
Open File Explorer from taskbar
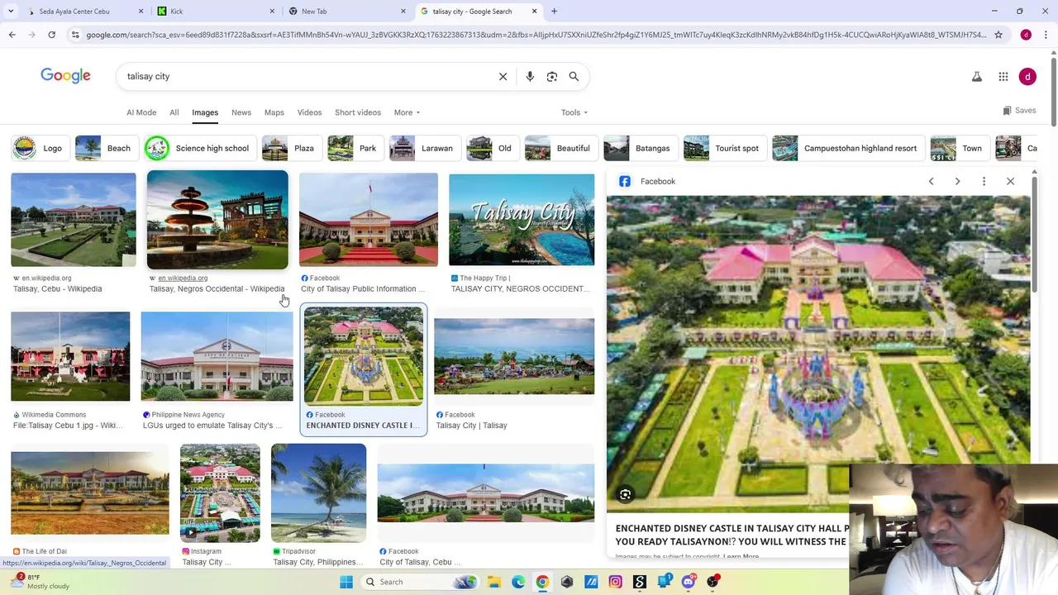pyautogui.click(x=494, y=582)
